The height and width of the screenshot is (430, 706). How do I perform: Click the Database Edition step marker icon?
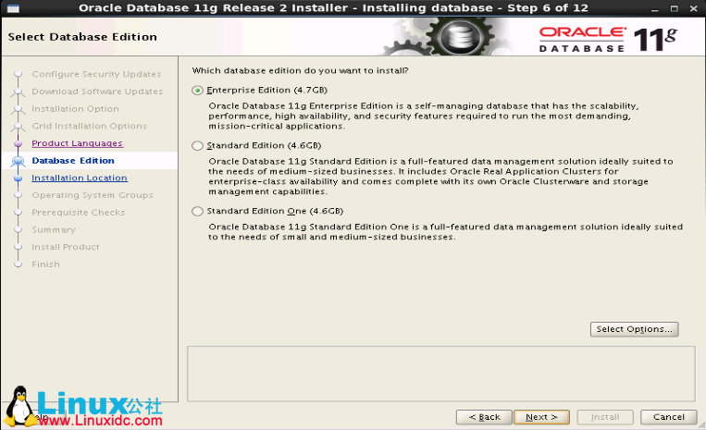[18, 161]
